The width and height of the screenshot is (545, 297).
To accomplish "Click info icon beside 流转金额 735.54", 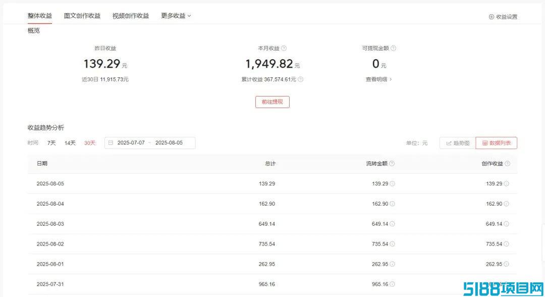I will 393,244.
